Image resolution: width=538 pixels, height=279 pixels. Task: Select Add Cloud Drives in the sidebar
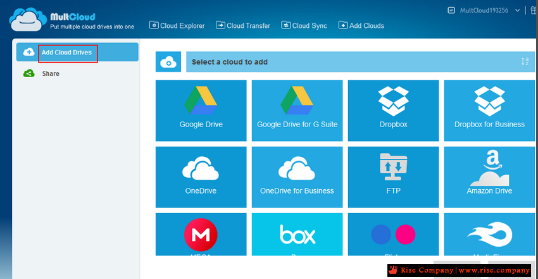77,52
